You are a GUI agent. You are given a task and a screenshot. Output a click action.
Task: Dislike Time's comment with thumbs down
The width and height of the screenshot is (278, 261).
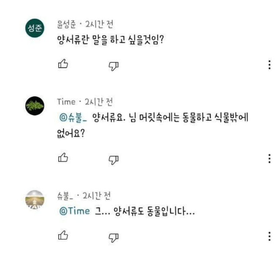coord(113,159)
